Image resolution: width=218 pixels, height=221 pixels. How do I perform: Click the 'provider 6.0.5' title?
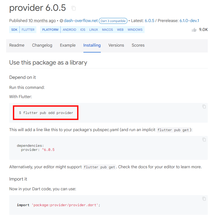(37, 8)
